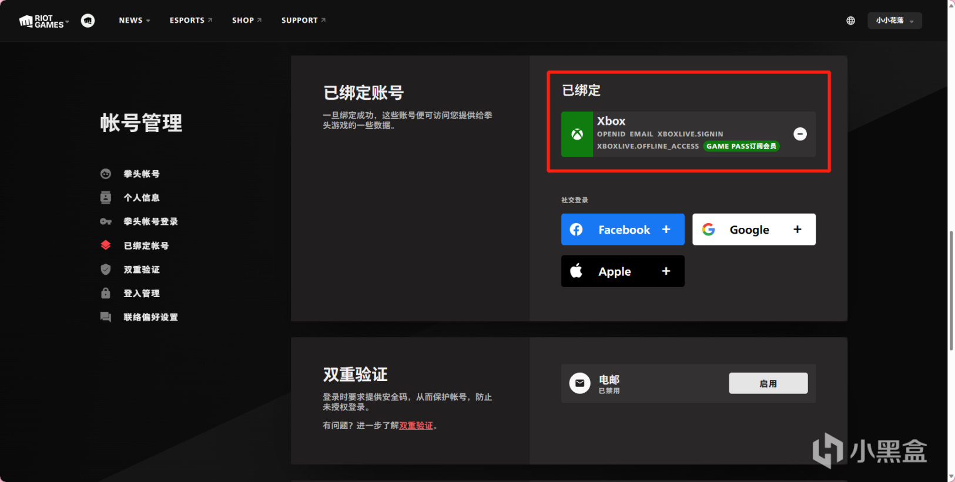Click the XBOXLIVE.OFFLINE_ACCESS scope text
The width and height of the screenshot is (955, 482).
tap(648, 146)
